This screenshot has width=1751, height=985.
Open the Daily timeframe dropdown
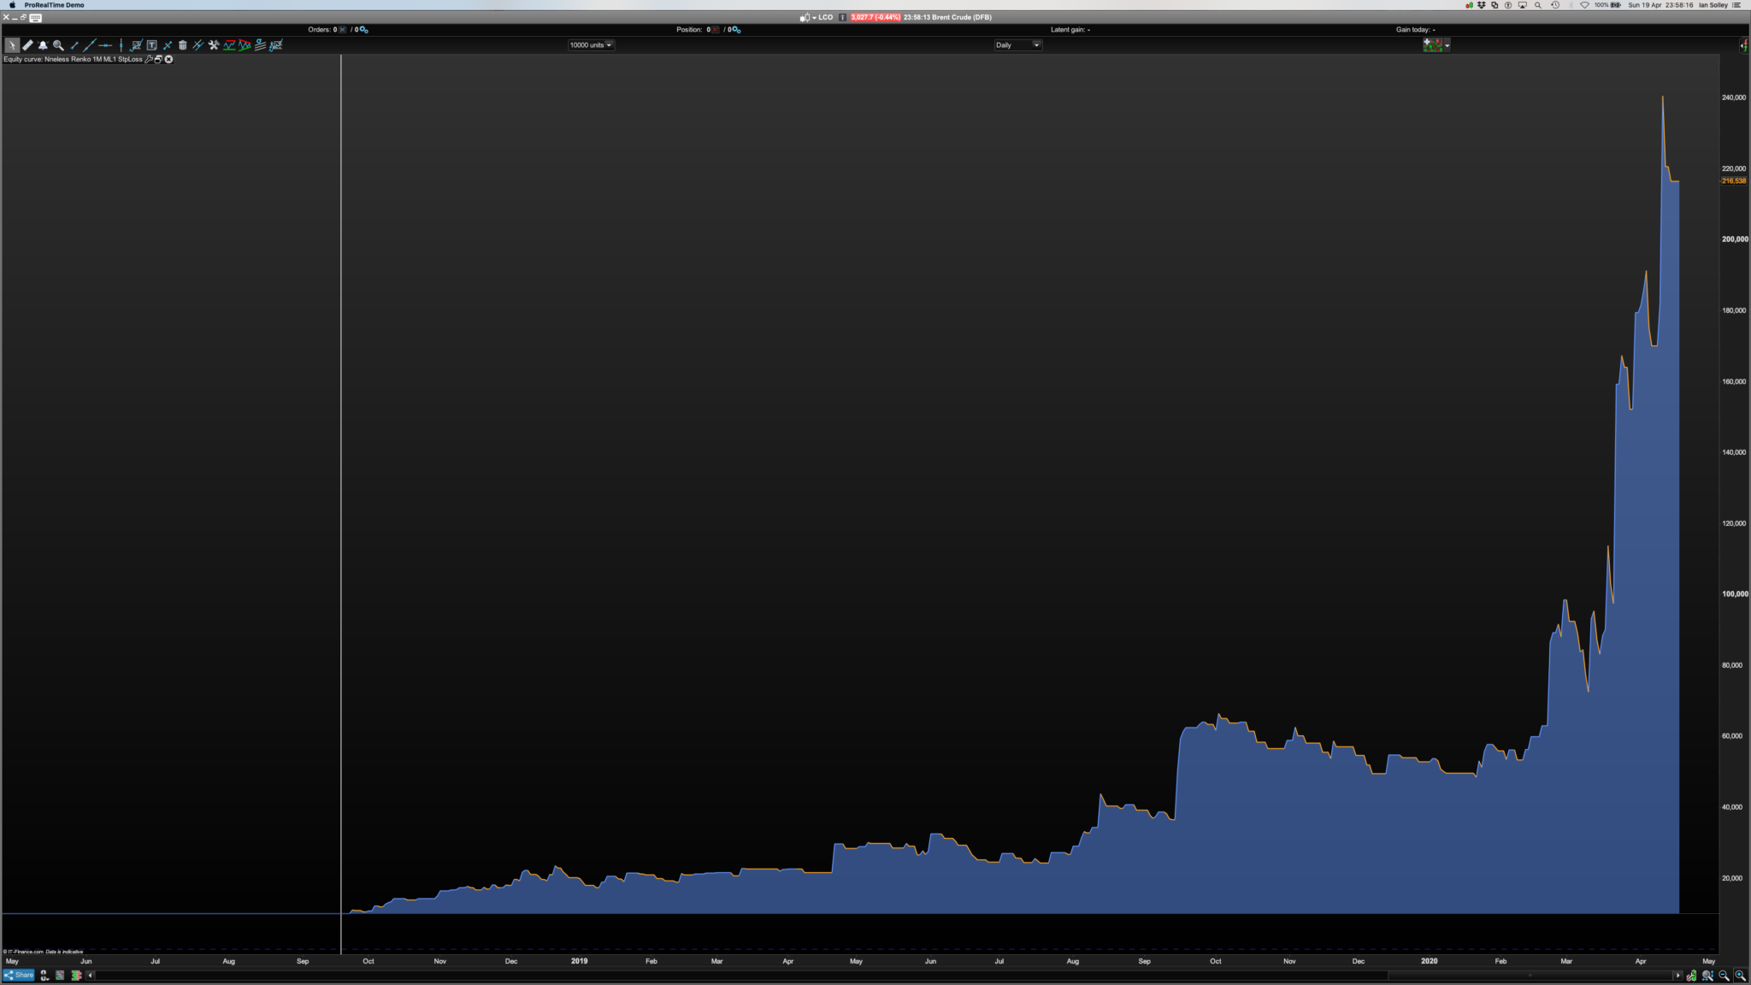tap(1017, 45)
